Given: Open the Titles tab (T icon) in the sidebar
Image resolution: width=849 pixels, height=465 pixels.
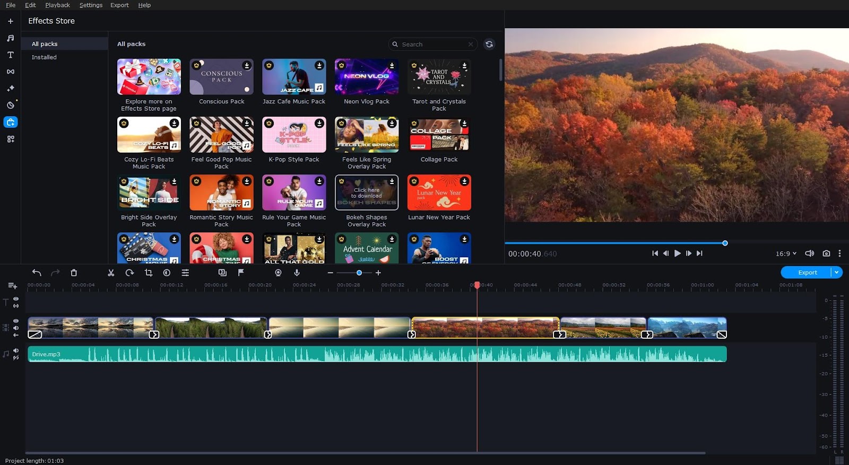Looking at the screenshot, I should 10,55.
